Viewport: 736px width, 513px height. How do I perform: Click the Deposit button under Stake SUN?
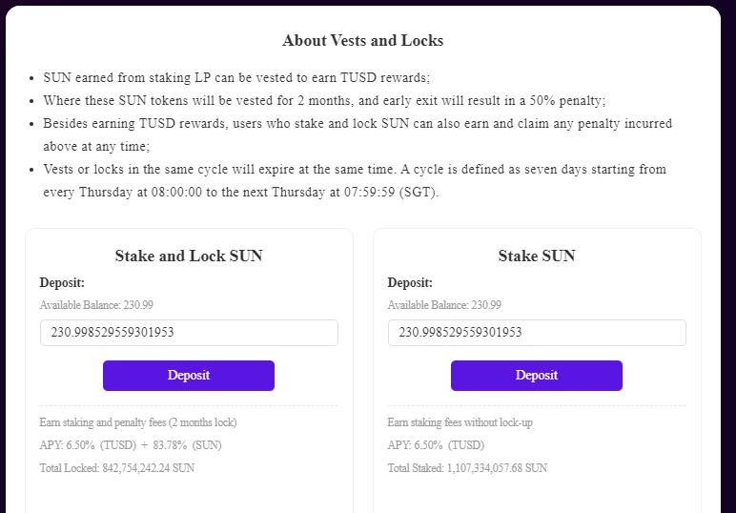(x=537, y=376)
